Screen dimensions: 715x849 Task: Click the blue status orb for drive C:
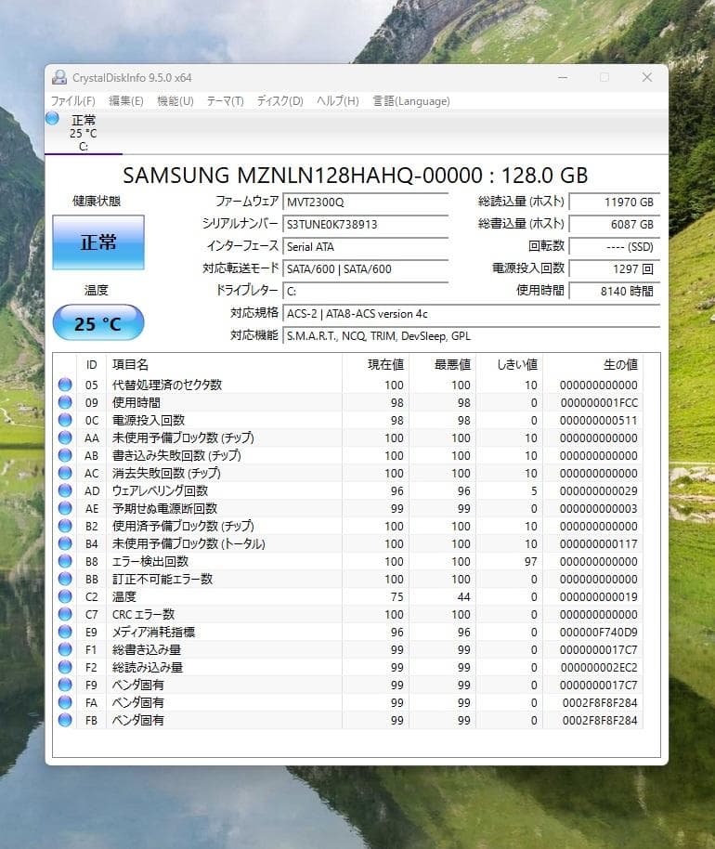[53, 118]
